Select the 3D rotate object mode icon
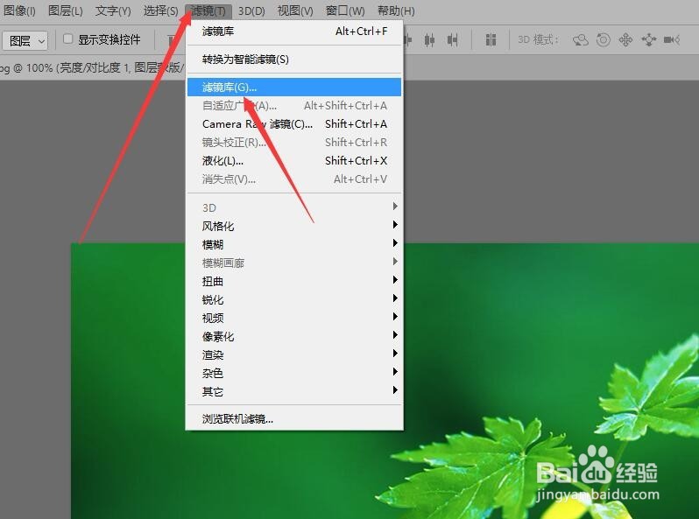699x519 pixels. tap(581, 40)
